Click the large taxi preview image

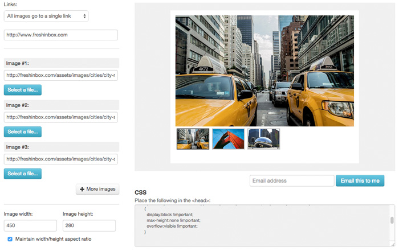(x=264, y=71)
